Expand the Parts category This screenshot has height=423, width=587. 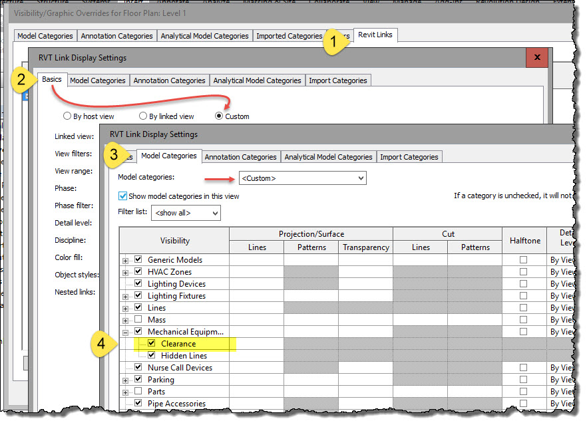[125, 392]
